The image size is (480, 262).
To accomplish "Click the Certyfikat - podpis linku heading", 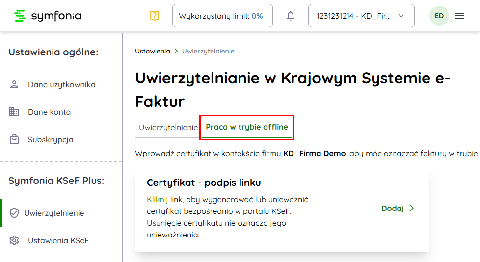I will (x=204, y=183).
